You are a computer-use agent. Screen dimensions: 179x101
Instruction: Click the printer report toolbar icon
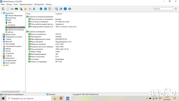30,9
